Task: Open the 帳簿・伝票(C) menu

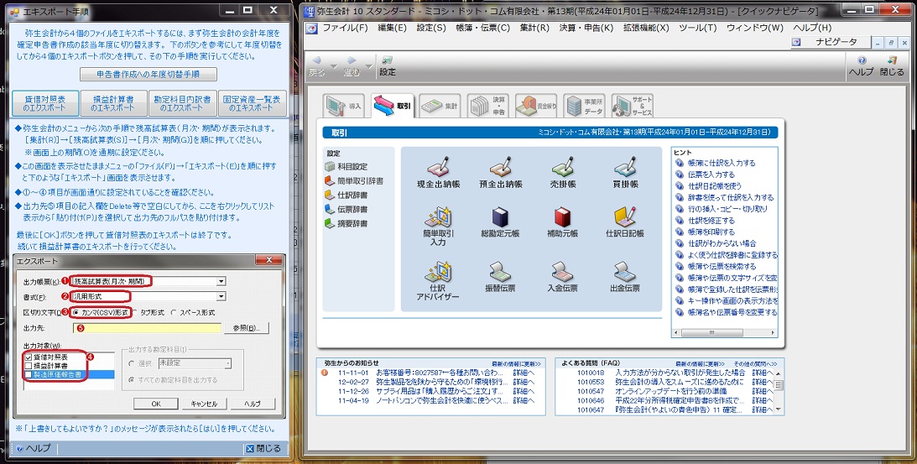Action: click(483, 28)
